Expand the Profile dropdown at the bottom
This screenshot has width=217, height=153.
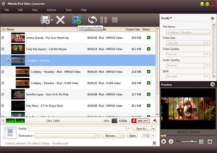pos(129,129)
